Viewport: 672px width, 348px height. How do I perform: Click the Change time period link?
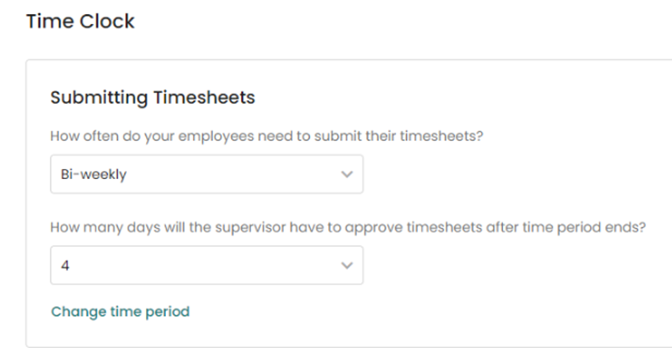tap(120, 312)
